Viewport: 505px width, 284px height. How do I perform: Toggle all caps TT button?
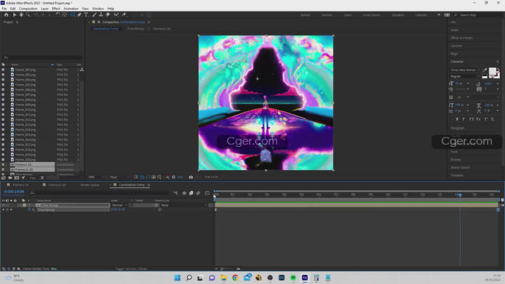pos(472,119)
